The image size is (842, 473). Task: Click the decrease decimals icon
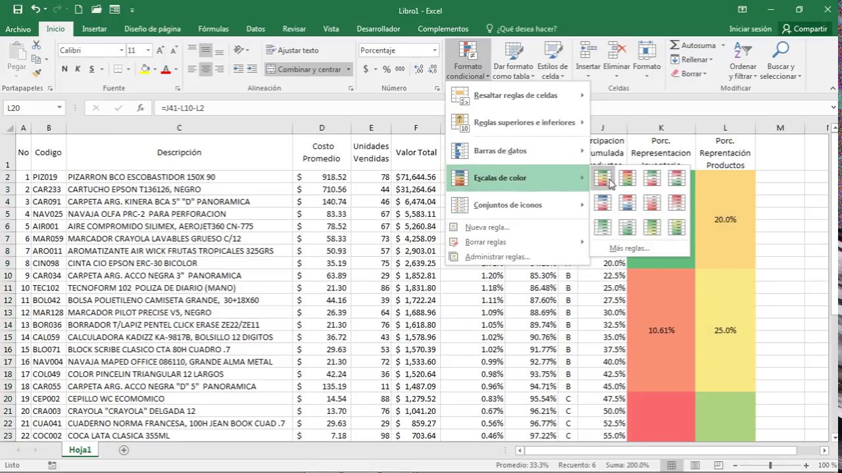[x=432, y=69]
